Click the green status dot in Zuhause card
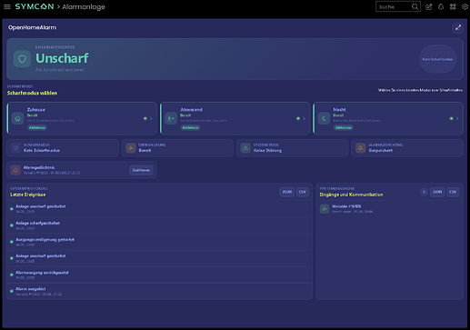 145,118
